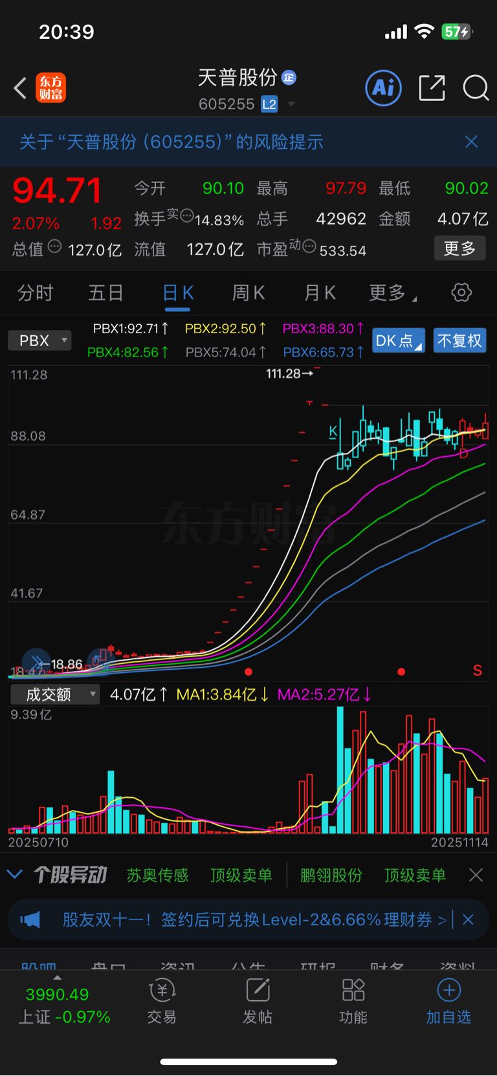
Task: Close the 个股异动 ticker bar
Action: (x=476, y=875)
